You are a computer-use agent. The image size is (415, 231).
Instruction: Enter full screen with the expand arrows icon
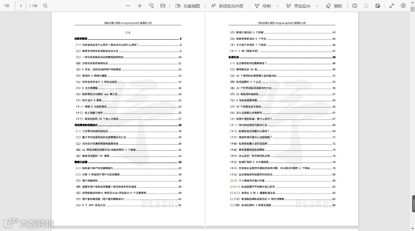pyautogui.click(x=392, y=5)
